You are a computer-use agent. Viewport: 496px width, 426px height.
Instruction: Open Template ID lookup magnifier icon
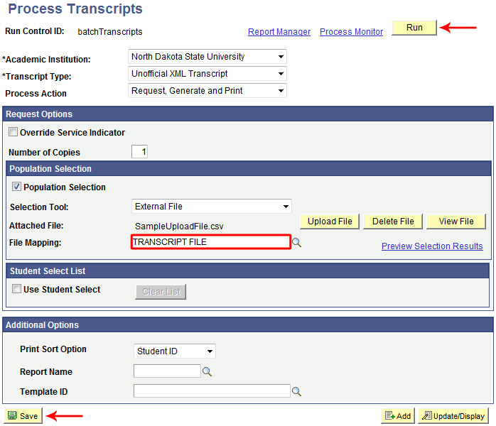297,391
